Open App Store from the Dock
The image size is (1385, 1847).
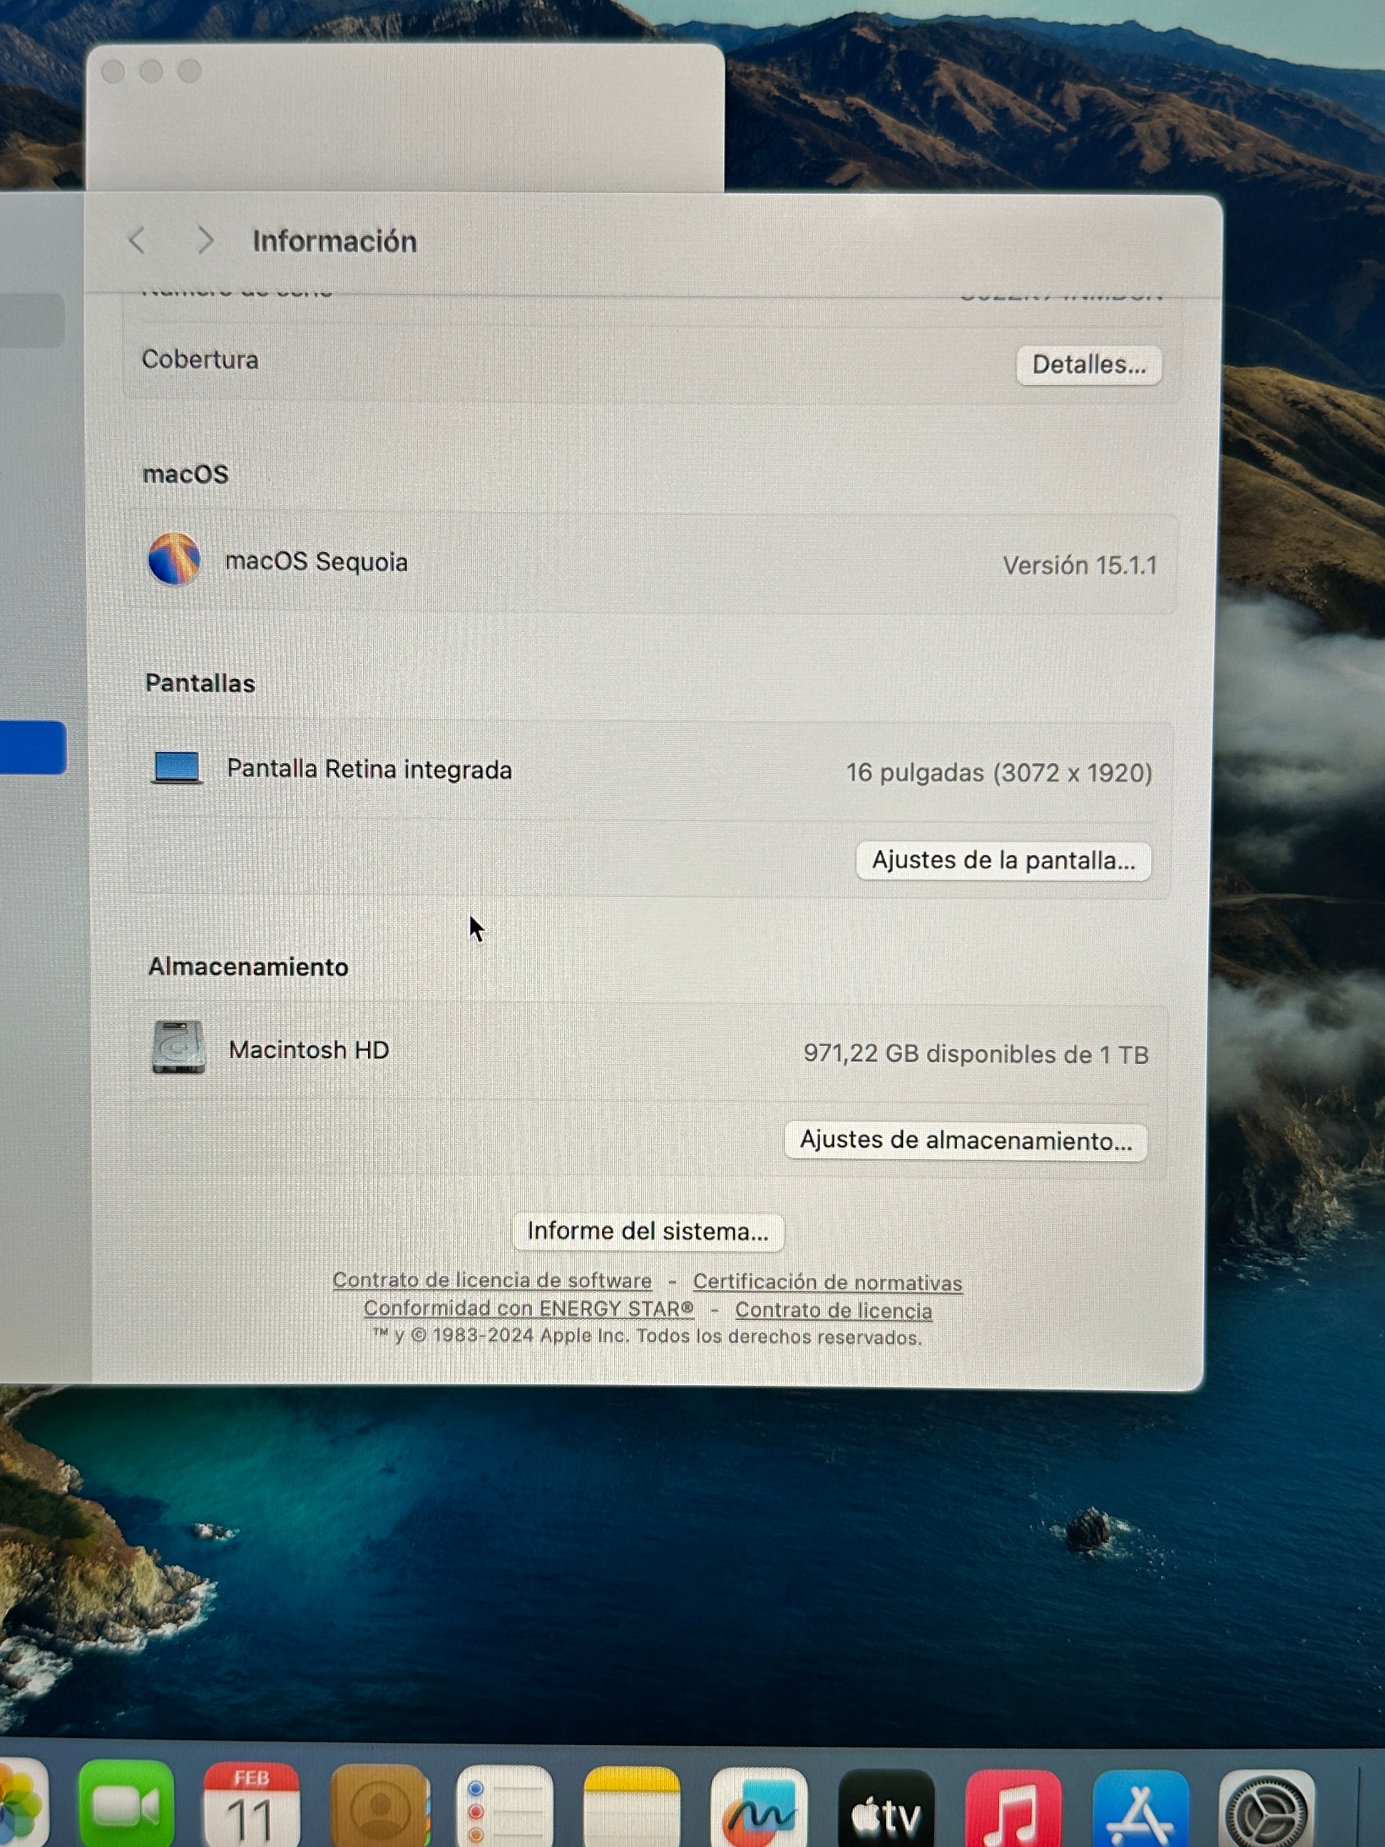click(1140, 1809)
